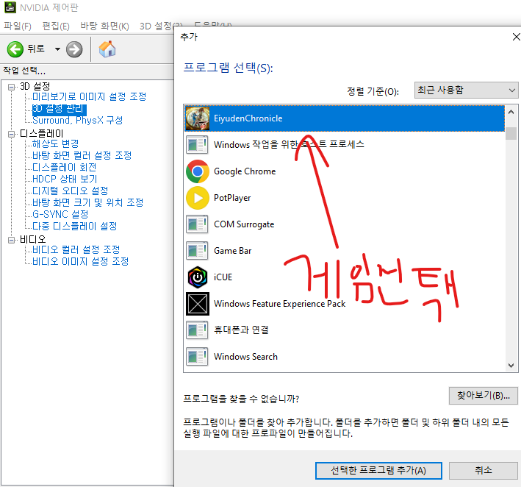Open 해상도 변경 tree item
This screenshot has width=521, height=487.
56,143
